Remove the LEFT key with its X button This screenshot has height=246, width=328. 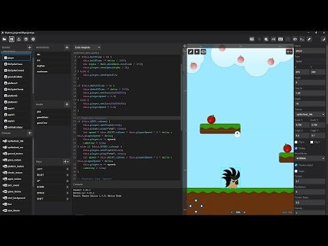click(68, 169)
